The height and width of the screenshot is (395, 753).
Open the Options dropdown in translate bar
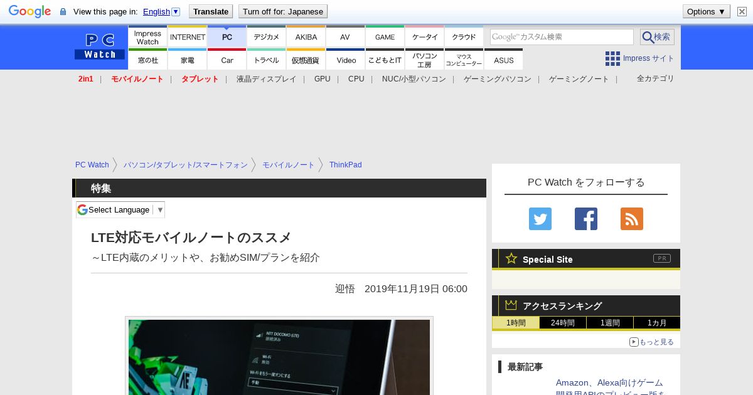pos(706,11)
